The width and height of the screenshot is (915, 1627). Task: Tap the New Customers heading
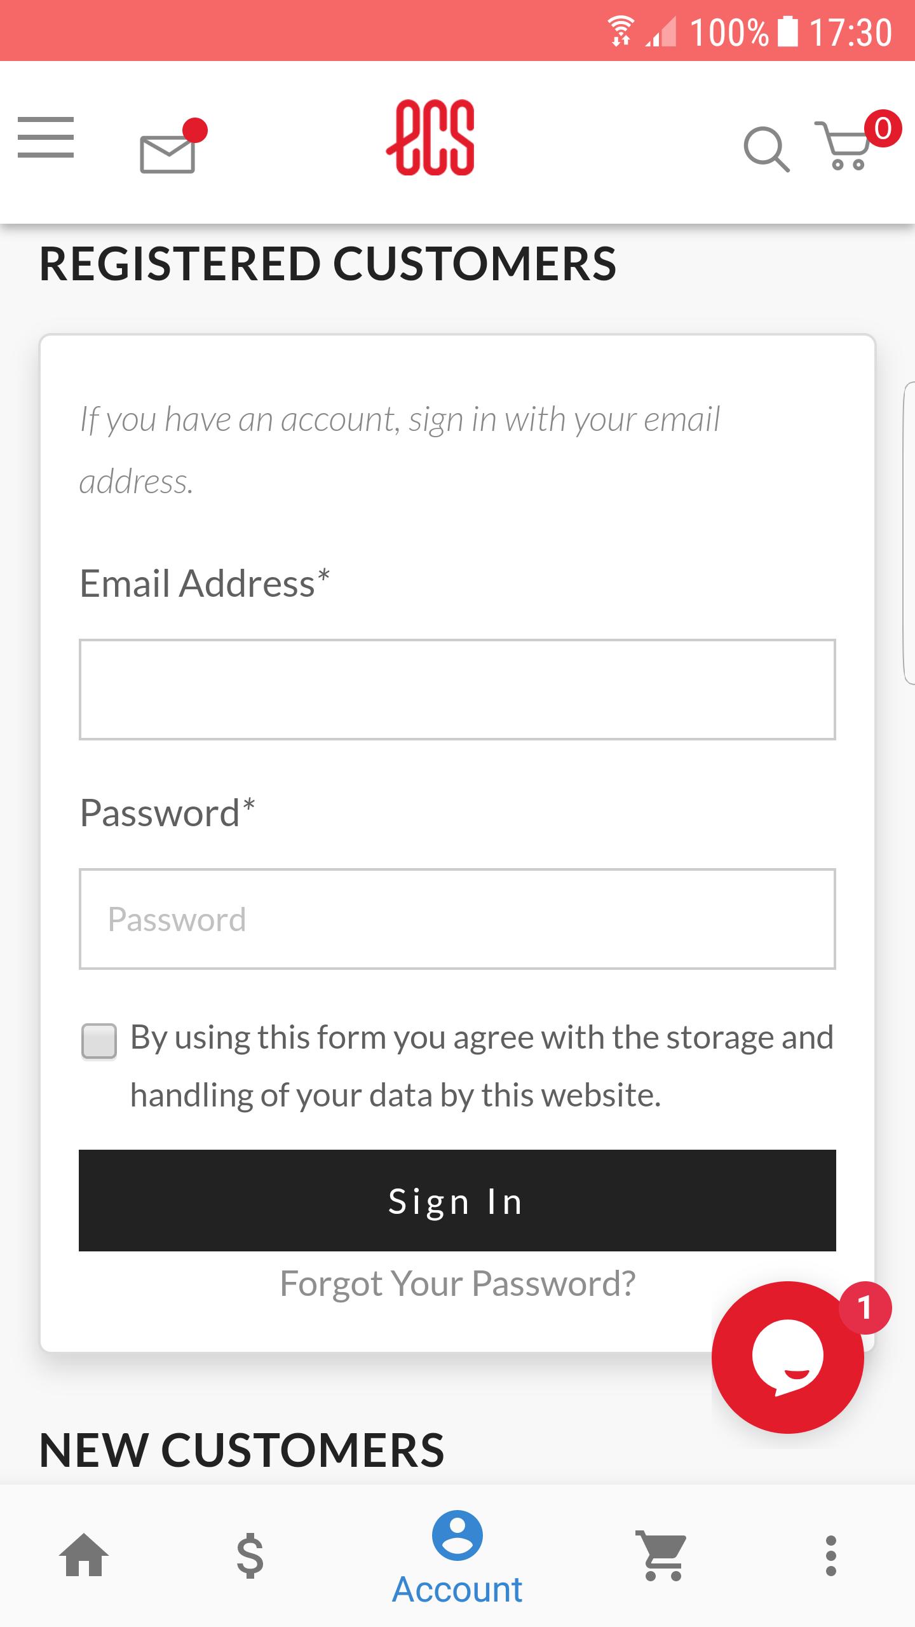pos(241,1450)
